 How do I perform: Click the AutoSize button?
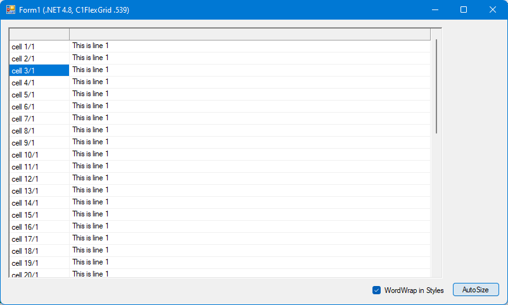(476, 289)
